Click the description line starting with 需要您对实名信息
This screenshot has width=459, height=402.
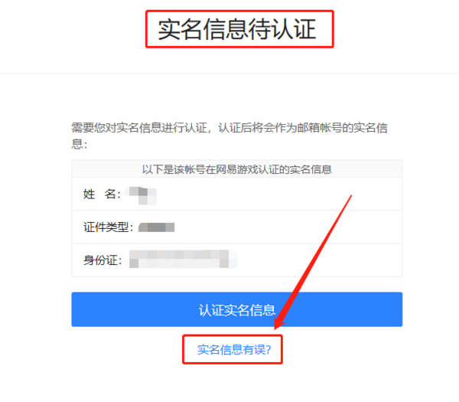(x=229, y=128)
